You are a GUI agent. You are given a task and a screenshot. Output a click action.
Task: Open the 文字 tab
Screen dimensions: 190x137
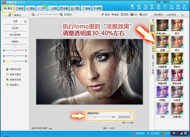(41, 8)
